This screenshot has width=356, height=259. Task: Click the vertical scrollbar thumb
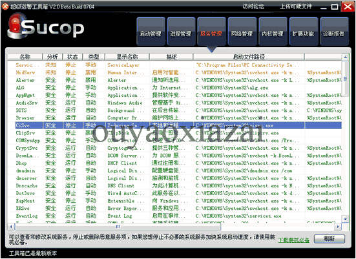point(345,79)
